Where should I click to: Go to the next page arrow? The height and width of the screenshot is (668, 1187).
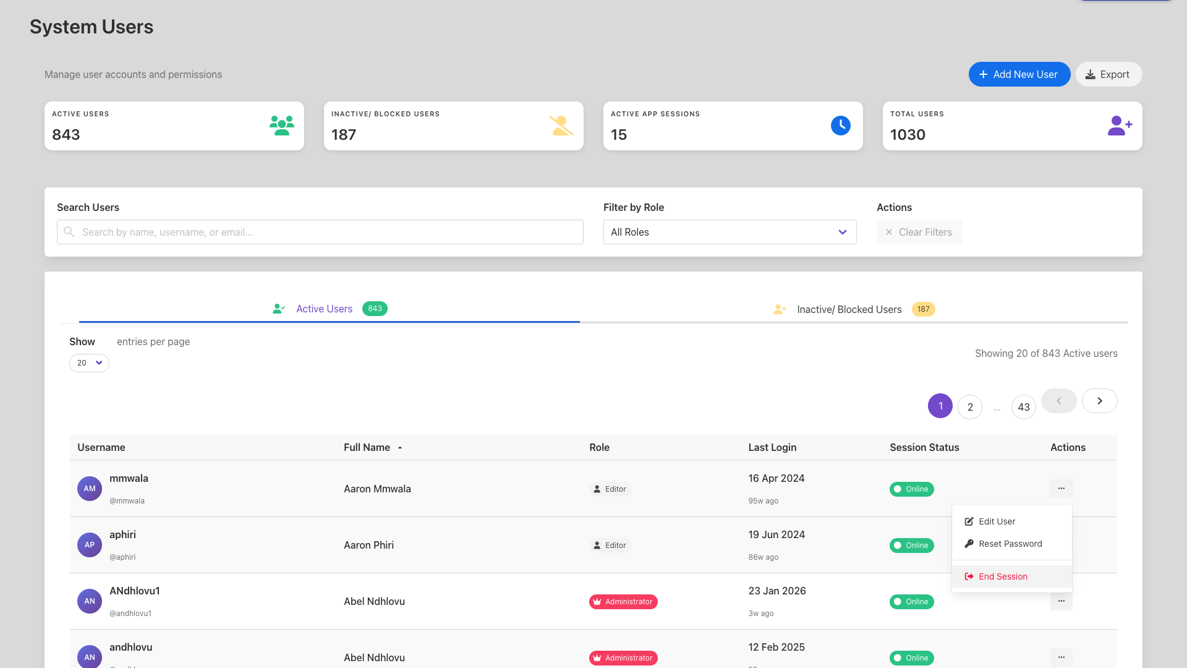(1099, 401)
